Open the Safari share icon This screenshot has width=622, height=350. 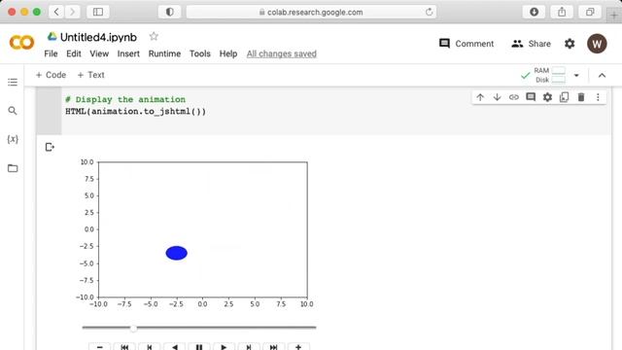562,12
